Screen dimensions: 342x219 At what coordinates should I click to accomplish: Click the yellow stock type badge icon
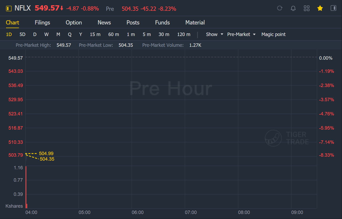click(9, 8)
